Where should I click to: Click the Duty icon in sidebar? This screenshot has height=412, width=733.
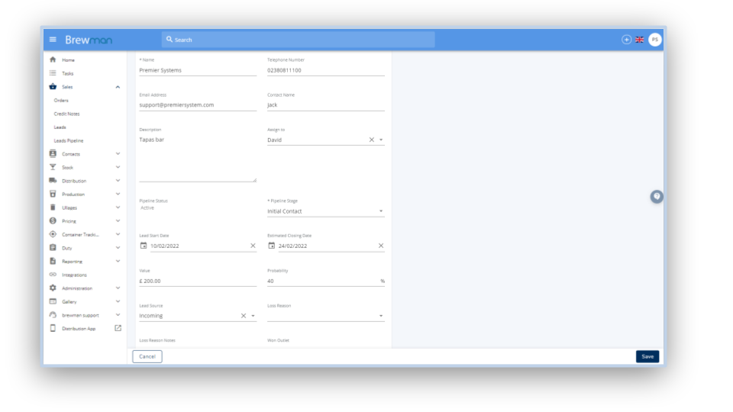[53, 247]
